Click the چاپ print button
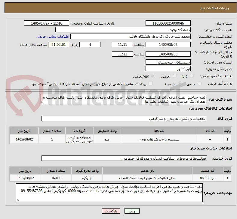The width and height of the screenshot is (237, 219). click(x=132, y=211)
